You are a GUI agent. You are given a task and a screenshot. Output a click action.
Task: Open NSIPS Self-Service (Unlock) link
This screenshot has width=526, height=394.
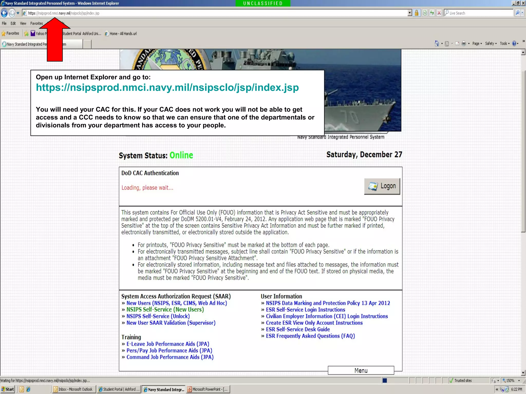(158, 316)
